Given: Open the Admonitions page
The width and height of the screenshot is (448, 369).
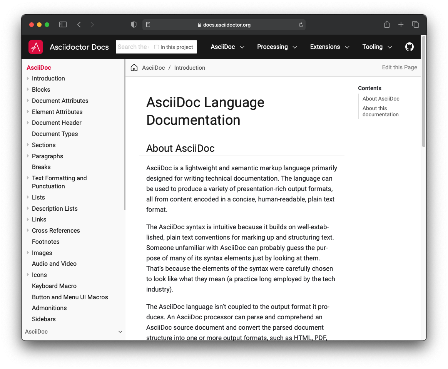Looking at the screenshot, I should [x=49, y=308].
